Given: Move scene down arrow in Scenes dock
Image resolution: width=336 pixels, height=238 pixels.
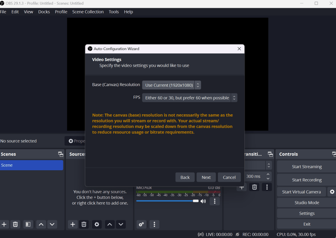Looking at the screenshot, I should point(52,224).
